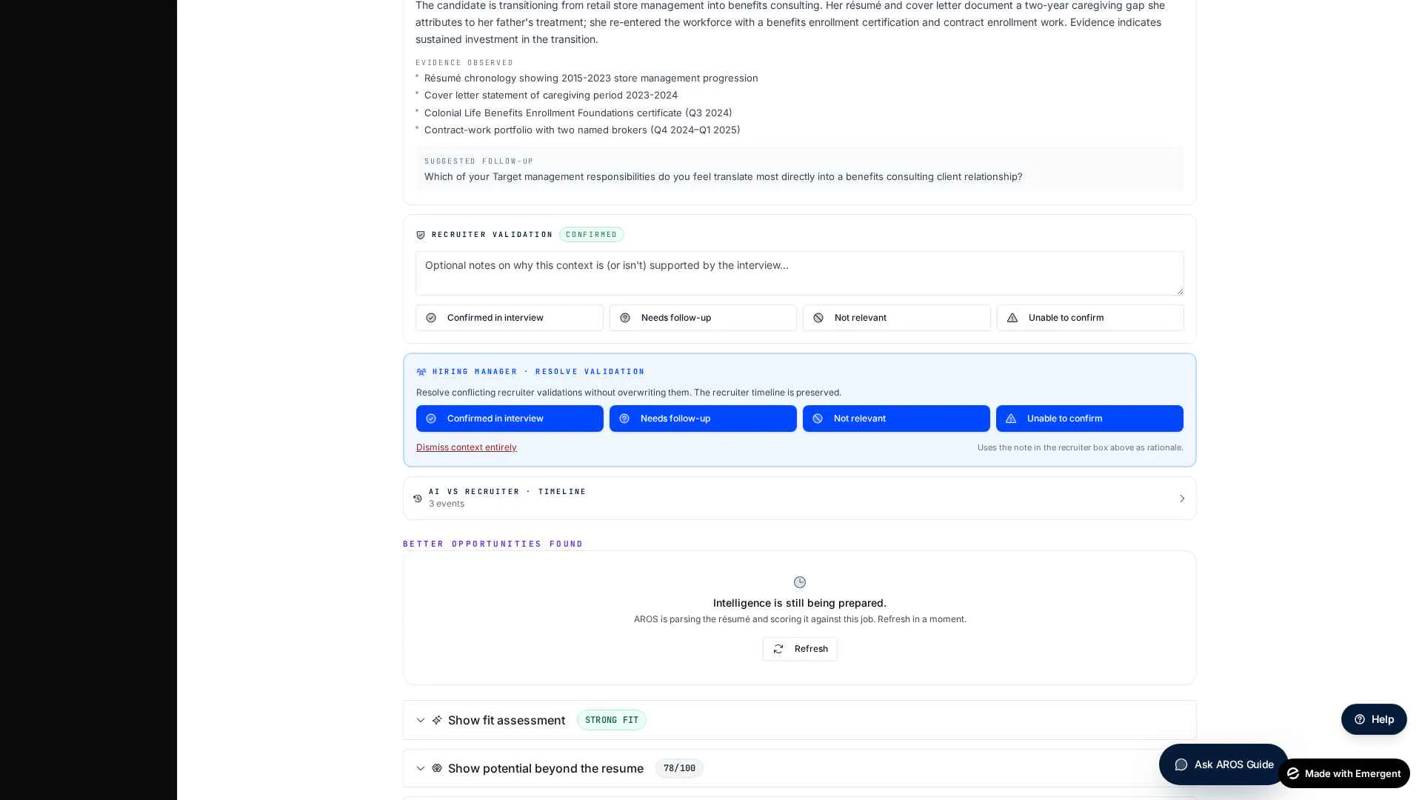The width and height of the screenshot is (1422, 800).
Task: Resolve as Not relevant (blue button)
Action: pos(896,419)
